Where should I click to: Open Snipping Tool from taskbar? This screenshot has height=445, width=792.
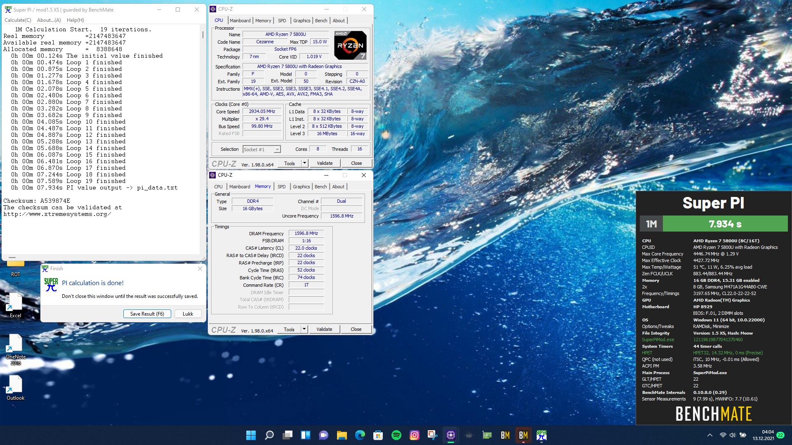[432, 435]
